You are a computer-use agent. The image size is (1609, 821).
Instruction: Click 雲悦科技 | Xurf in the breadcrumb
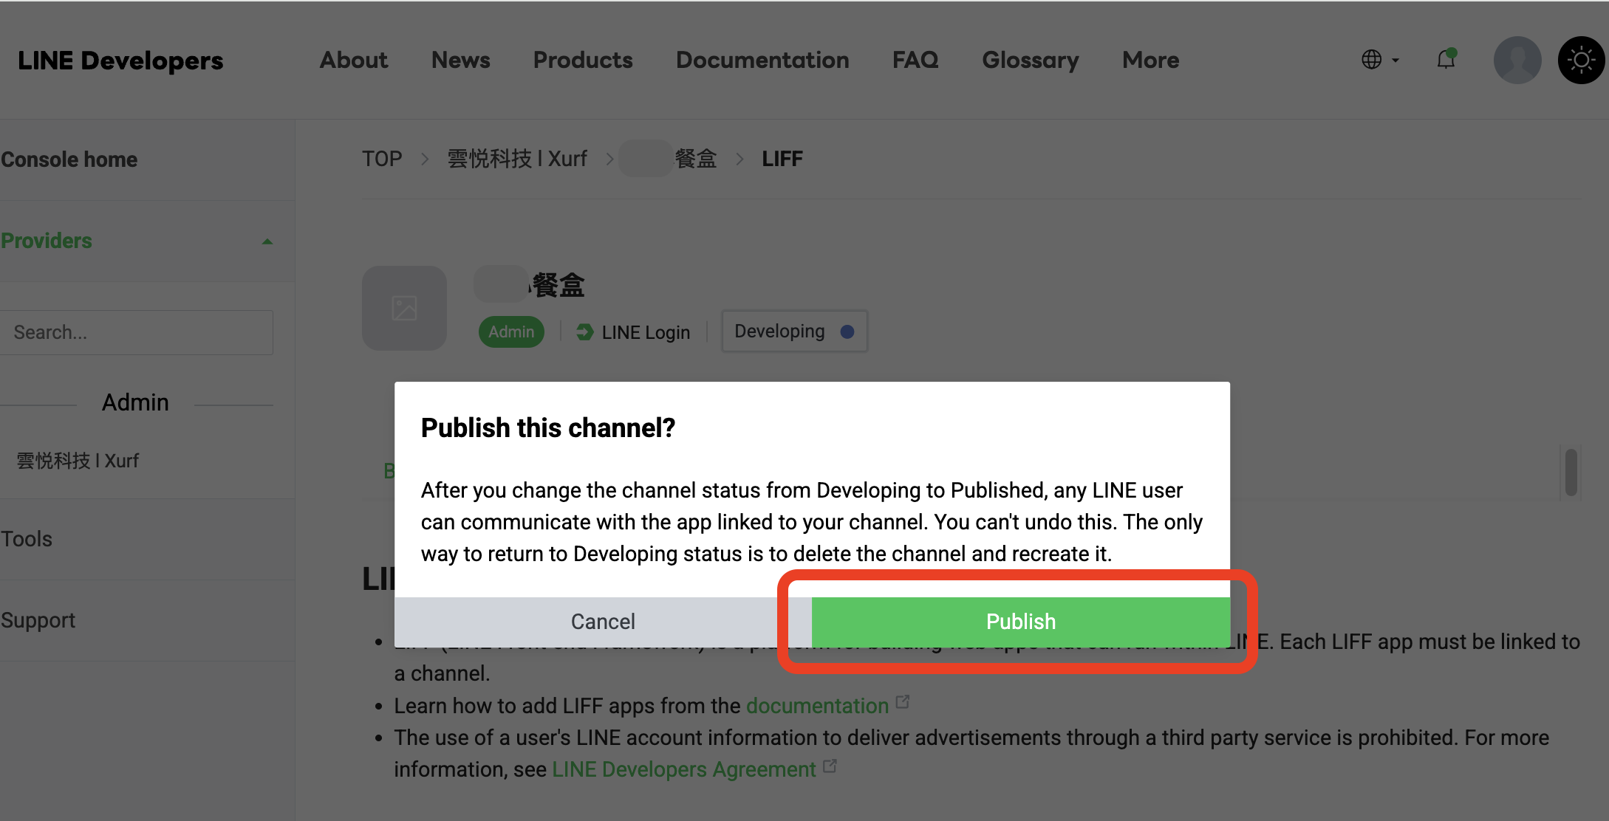[517, 159]
